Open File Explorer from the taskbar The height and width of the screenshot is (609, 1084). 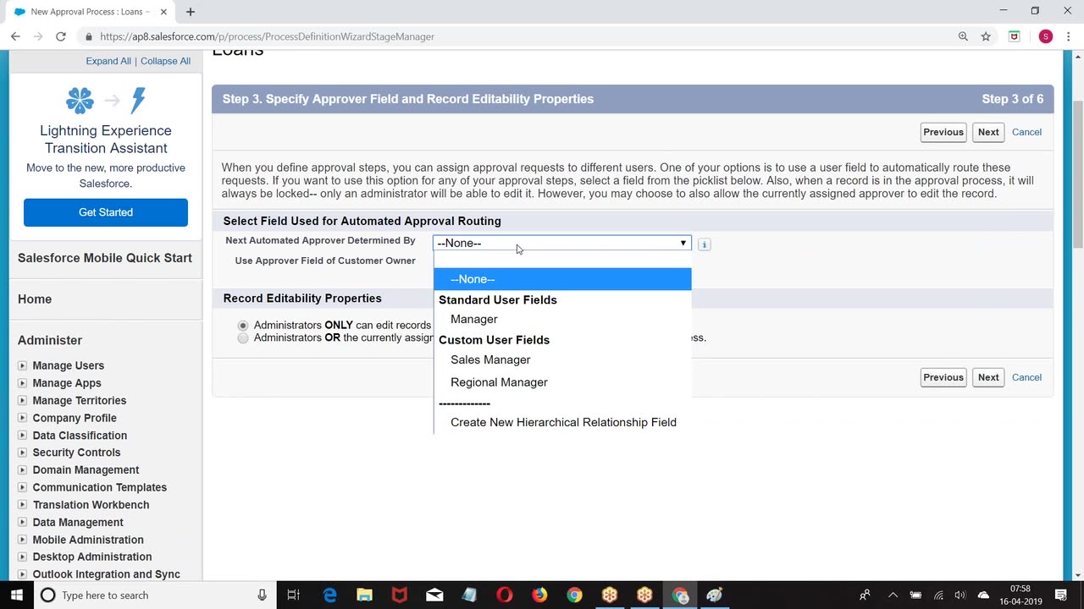(364, 595)
